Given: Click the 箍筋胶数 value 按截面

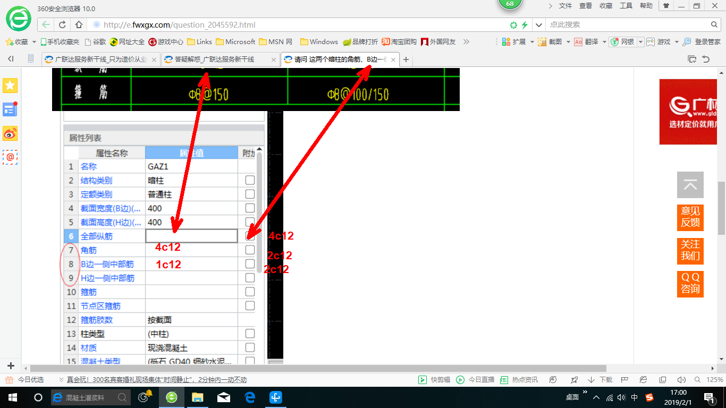Looking at the screenshot, I should point(159,320).
